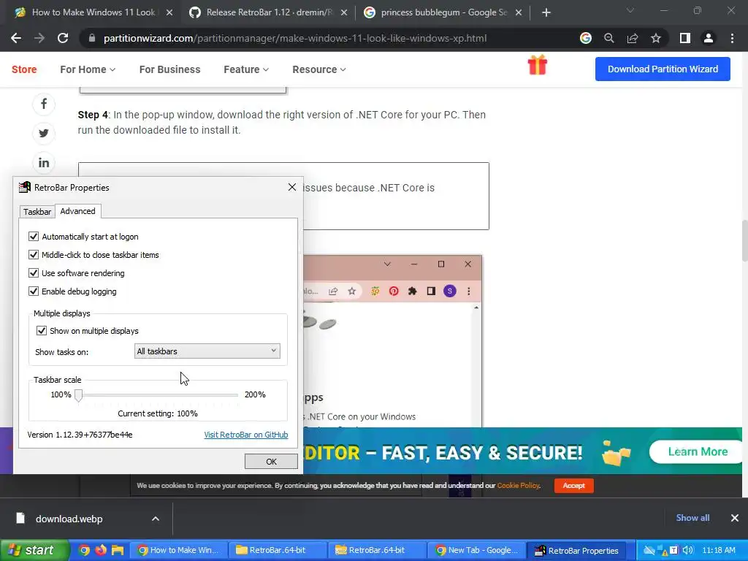Open For Business in site navigation
Screen dimensions: 748x561
pos(169,69)
